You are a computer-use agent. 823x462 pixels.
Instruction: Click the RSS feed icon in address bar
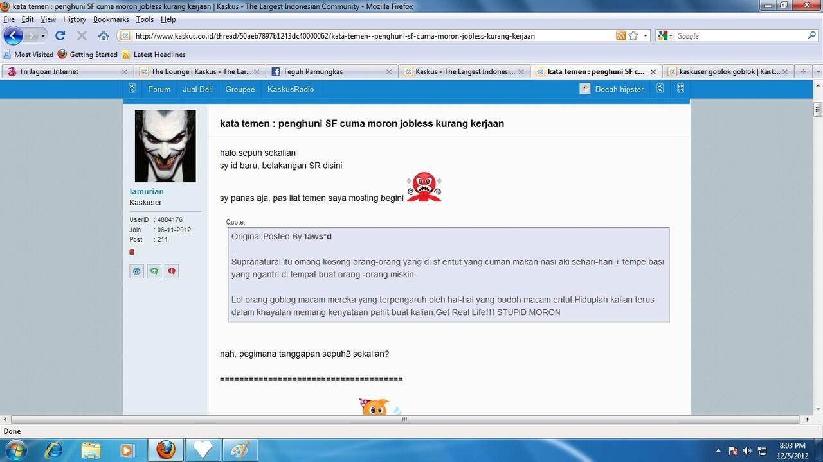tap(620, 36)
